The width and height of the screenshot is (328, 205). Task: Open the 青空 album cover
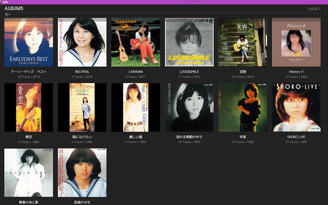tap(29, 107)
